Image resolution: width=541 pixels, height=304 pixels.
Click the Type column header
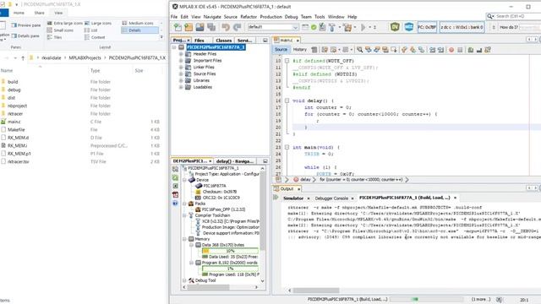96,70
